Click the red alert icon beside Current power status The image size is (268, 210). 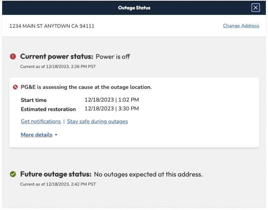[13, 56]
